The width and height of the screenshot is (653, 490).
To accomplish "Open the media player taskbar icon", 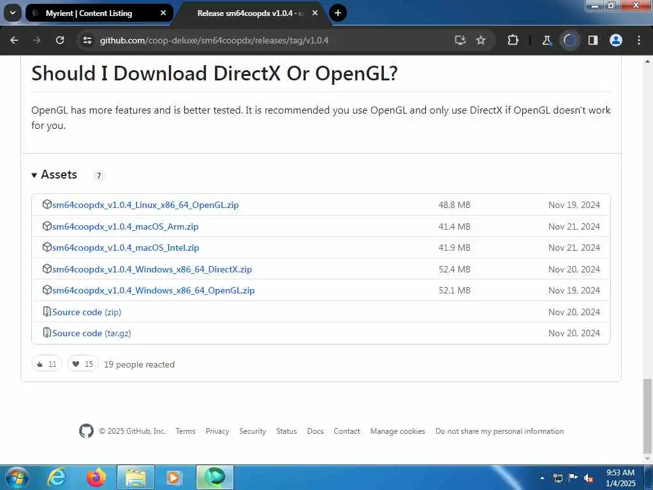I will tap(173, 477).
